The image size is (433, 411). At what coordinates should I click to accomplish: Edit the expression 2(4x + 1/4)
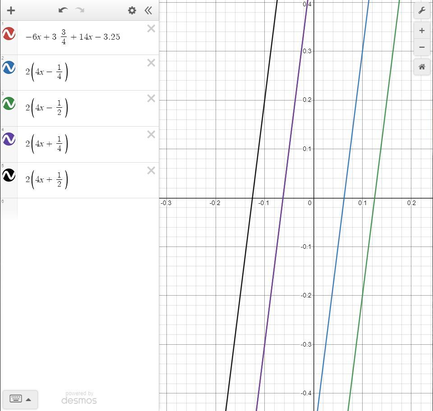tap(46, 144)
